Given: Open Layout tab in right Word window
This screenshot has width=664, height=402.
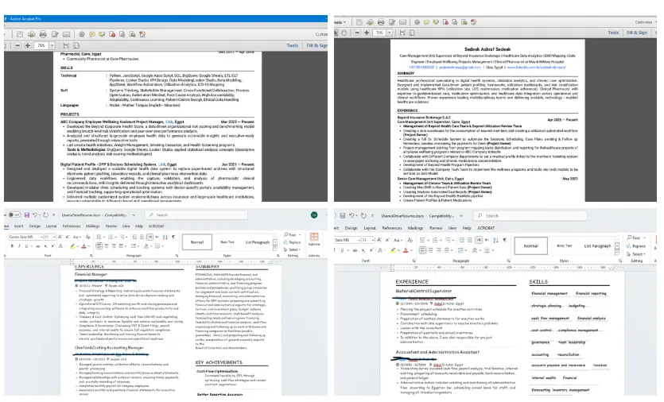Looking at the screenshot, I should [x=370, y=228].
